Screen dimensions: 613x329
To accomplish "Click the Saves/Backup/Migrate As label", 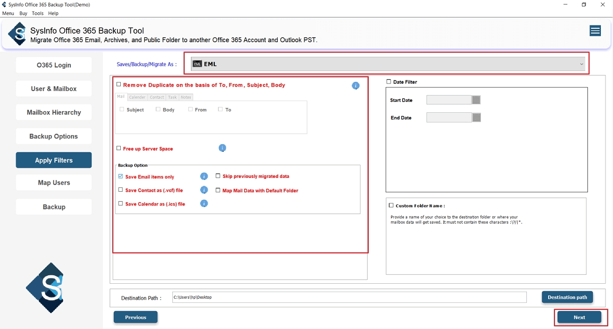I will (x=147, y=64).
